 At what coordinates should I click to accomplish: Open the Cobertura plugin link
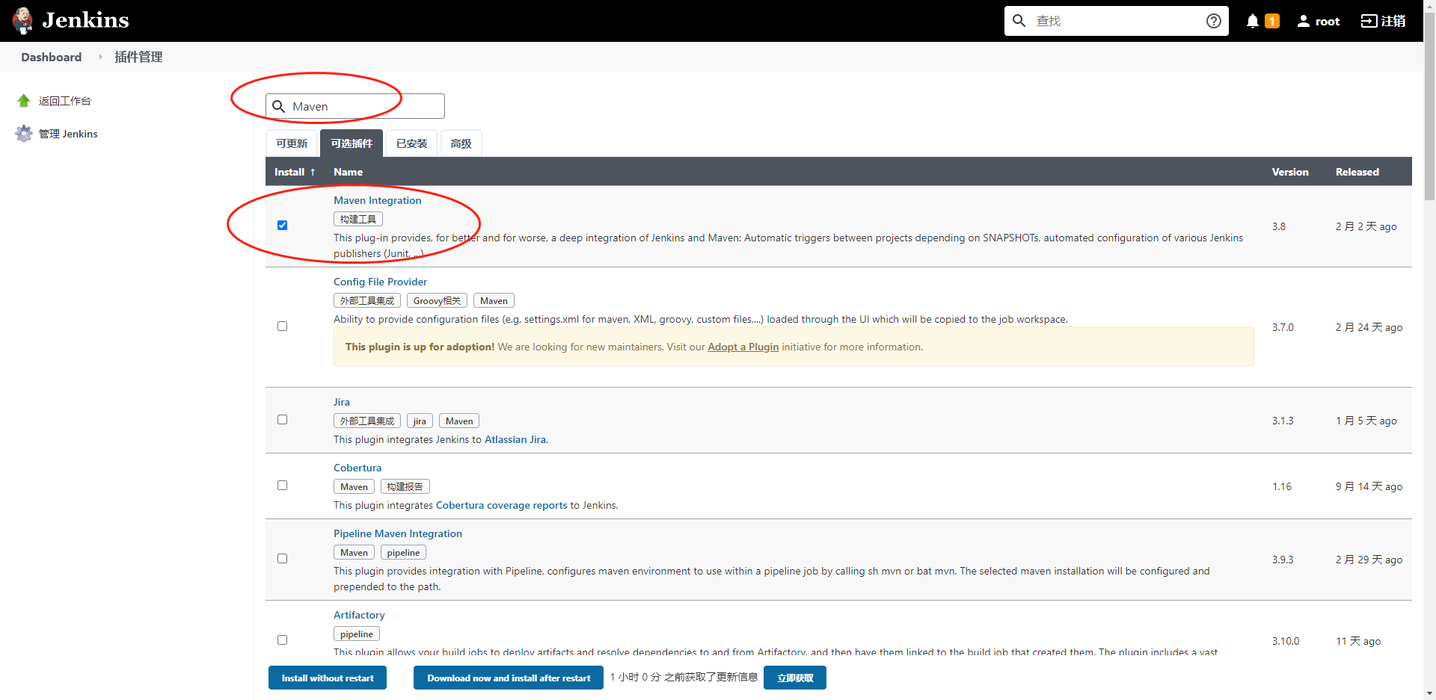coord(358,468)
